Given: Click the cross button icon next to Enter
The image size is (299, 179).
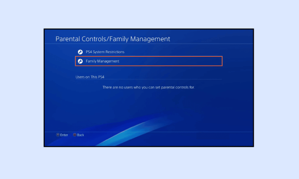Looking at the screenshot, I should [58, 135].
